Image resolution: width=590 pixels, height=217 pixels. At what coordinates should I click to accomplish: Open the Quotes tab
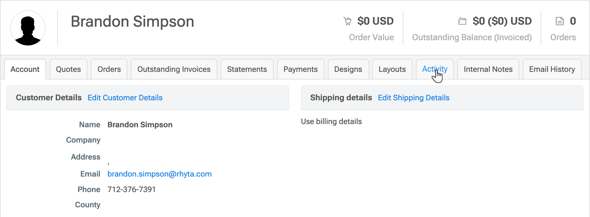pos(68,69)
